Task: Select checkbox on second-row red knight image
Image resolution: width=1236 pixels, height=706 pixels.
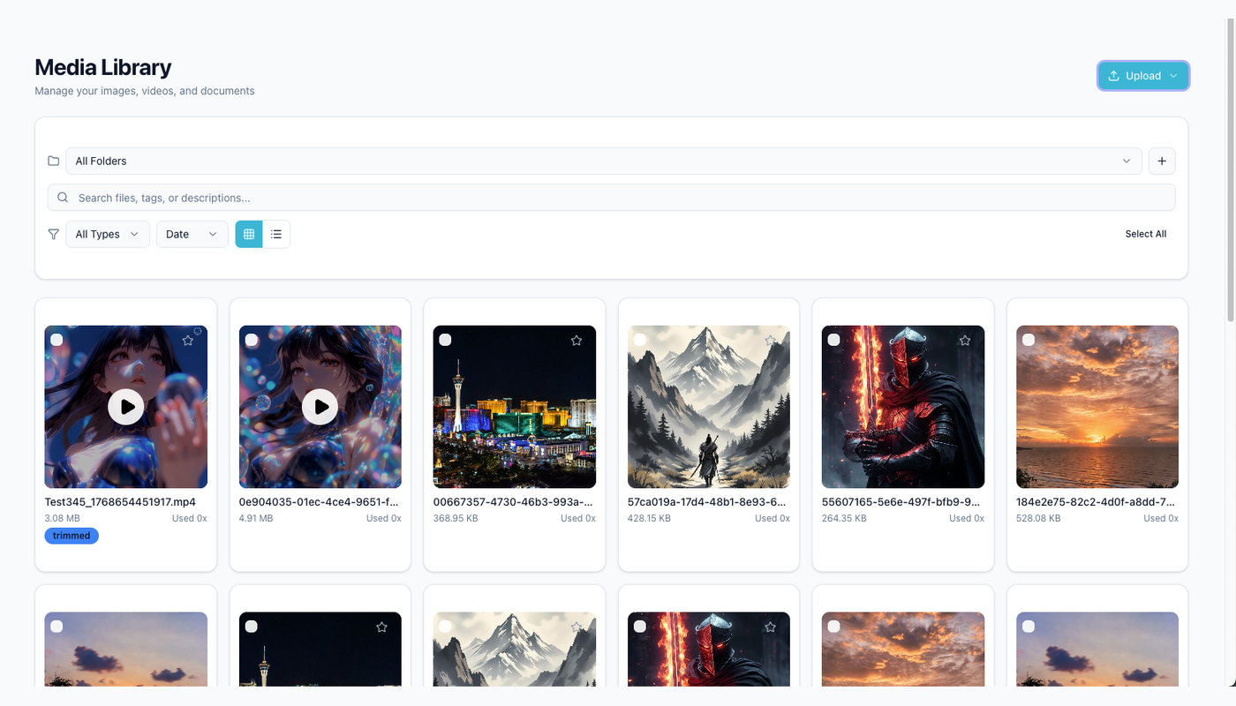Action: pos(639,627)
